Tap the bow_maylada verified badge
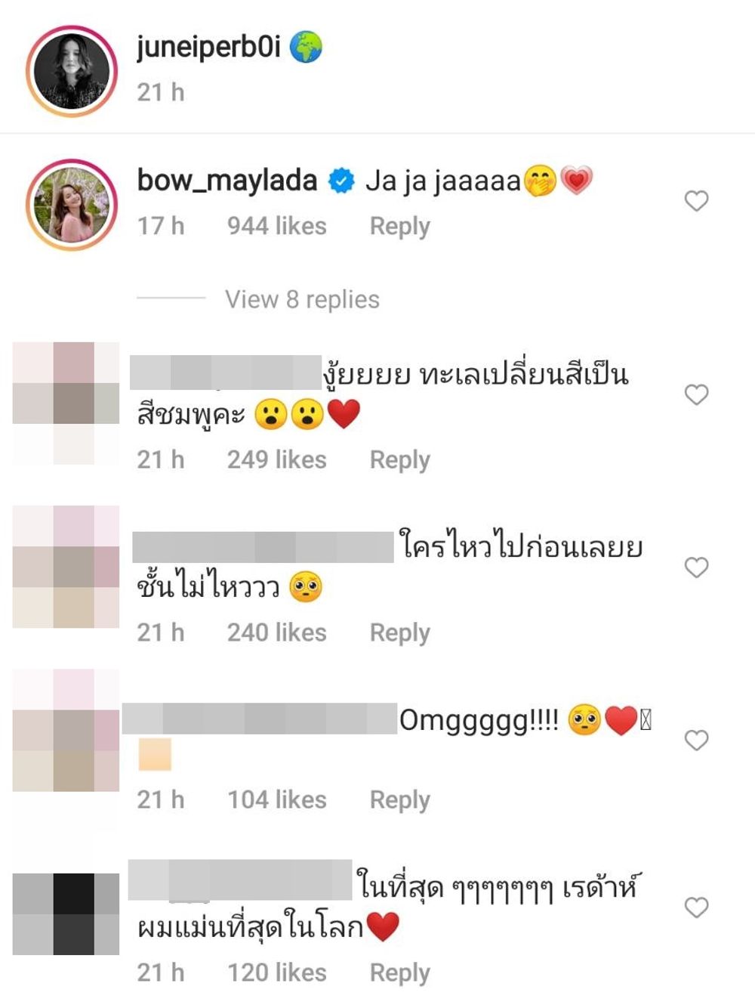755x1008 pixels. (x=341, y=181)
